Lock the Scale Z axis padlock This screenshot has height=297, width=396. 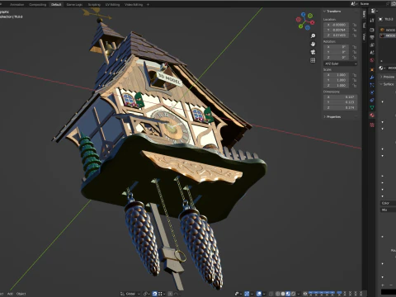(x=354, y=85)
